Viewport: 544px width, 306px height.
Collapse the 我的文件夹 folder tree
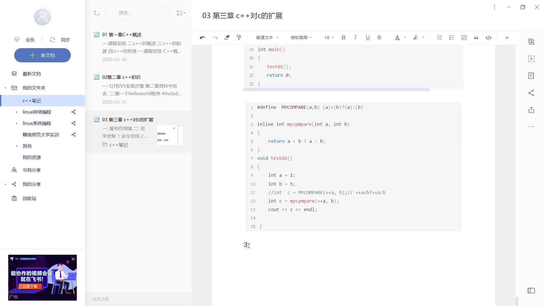5,88
